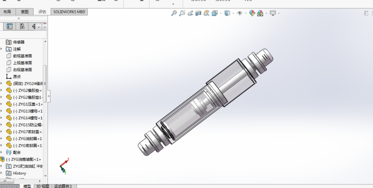Click the Display Style icon
This screenshot has height=188, width=373.
pos(227,13)
